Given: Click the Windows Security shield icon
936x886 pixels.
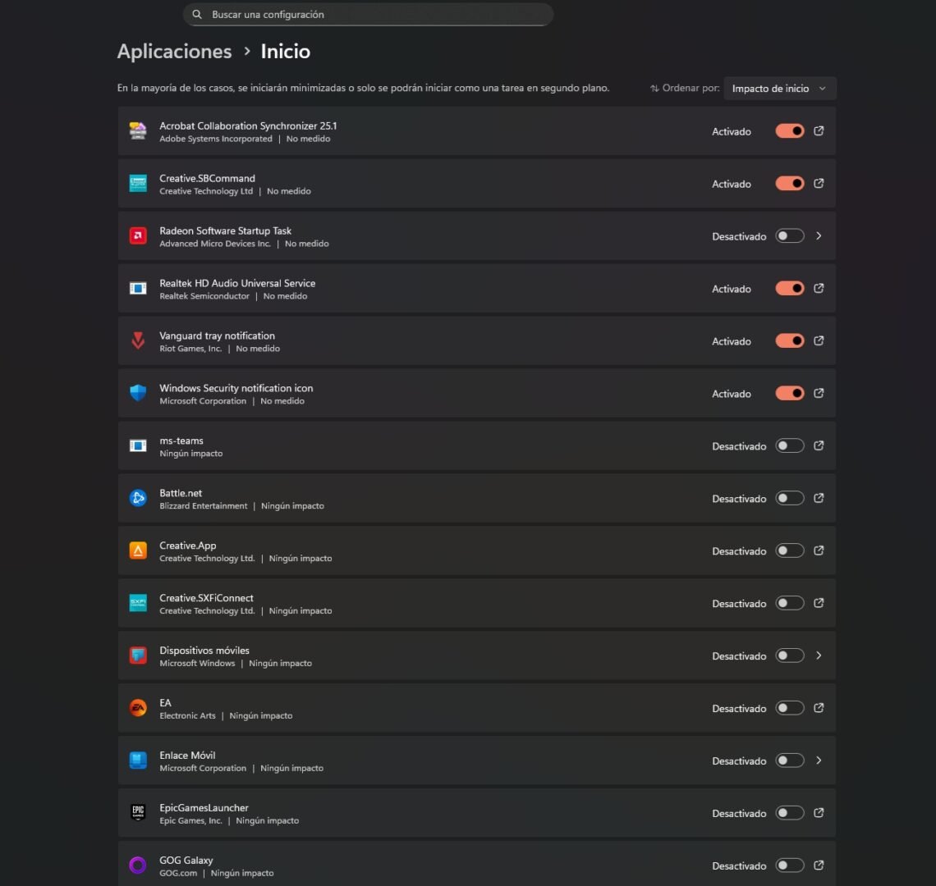Looking at the screenshot, I should (137, 393).
